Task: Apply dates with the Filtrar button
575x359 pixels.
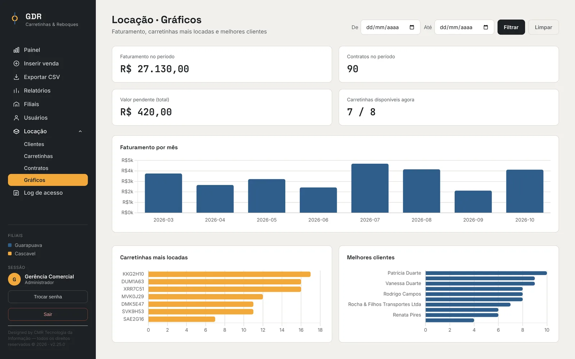Action: (x=511, y=27)
